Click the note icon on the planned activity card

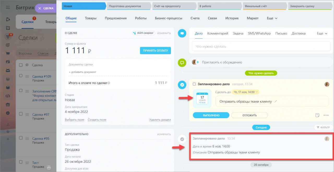point(317,115)
